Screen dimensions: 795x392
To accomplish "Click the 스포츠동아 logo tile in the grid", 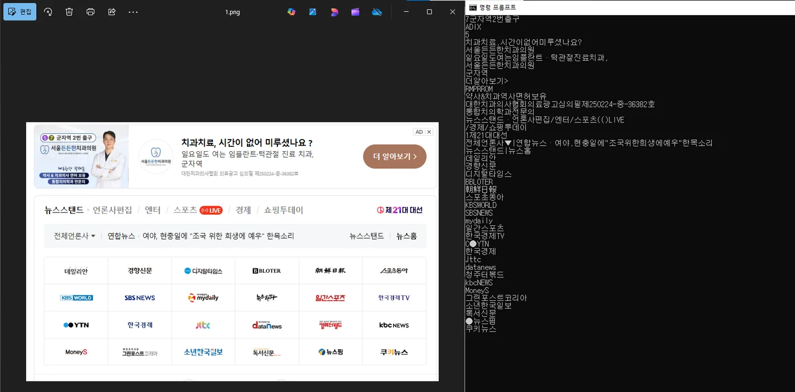I will tap(394, 271).
